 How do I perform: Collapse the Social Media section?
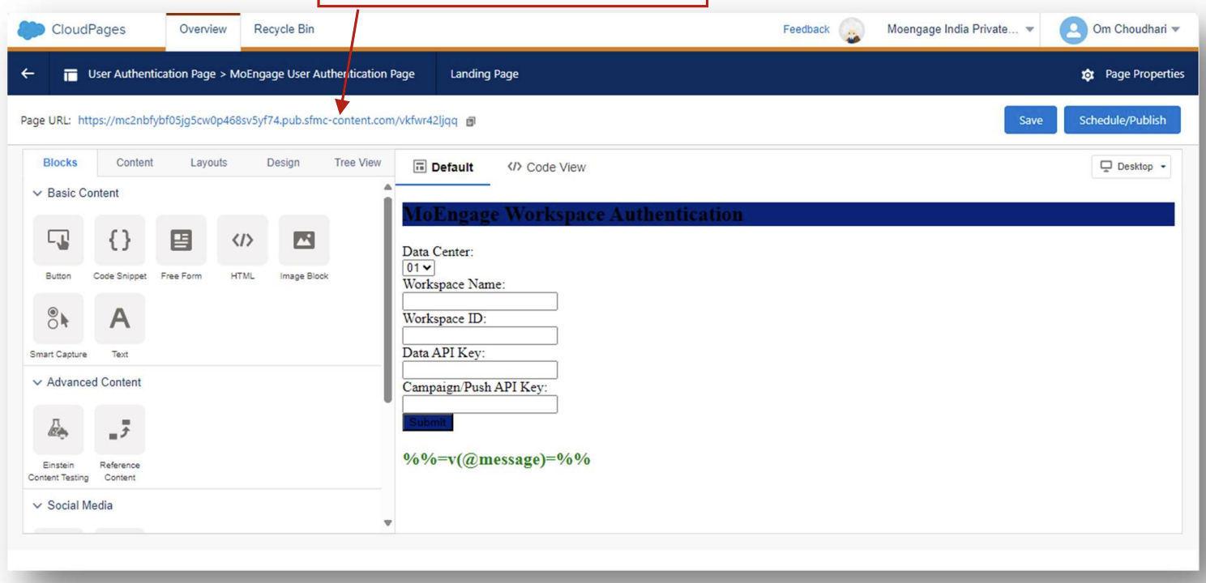click(37, 505)
